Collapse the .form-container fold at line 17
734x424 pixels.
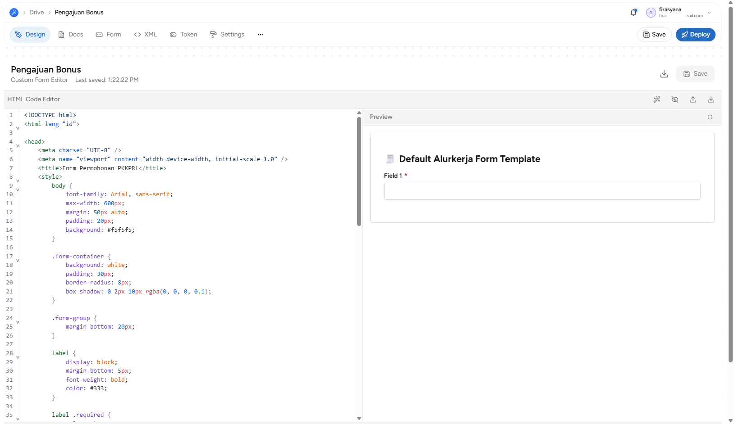[18, 261]
